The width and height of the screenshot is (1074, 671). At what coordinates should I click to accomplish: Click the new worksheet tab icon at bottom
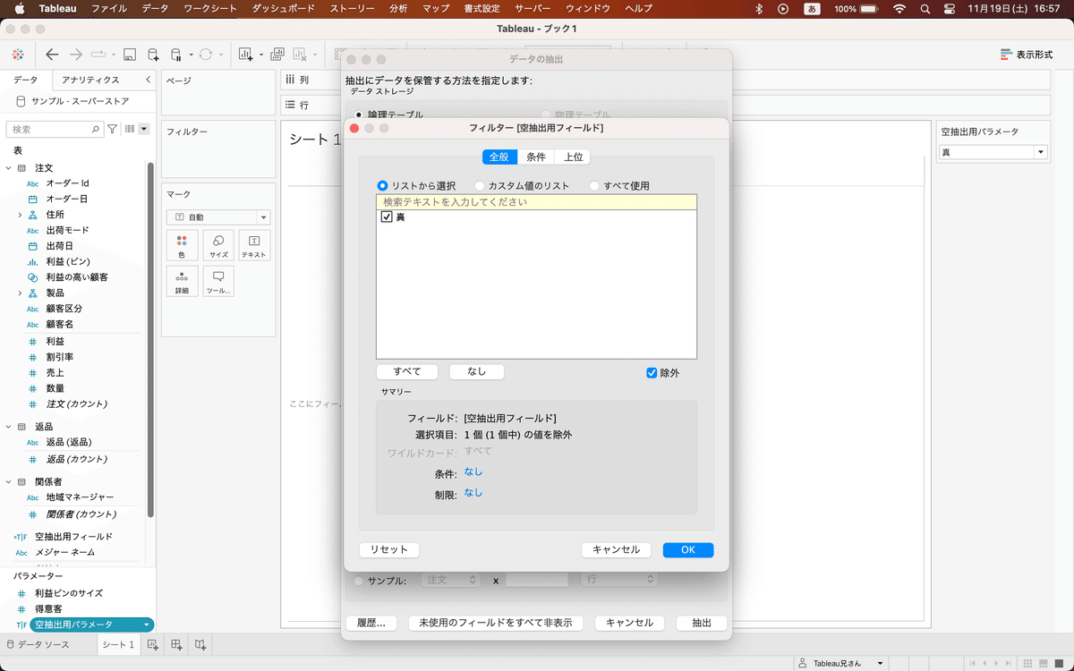pyautogui.click(x=153, y=644)
